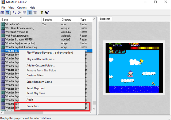Open the Help menu
Image resolution: width=171 pixels, height=120 pixels.
[x=32, y=8]
